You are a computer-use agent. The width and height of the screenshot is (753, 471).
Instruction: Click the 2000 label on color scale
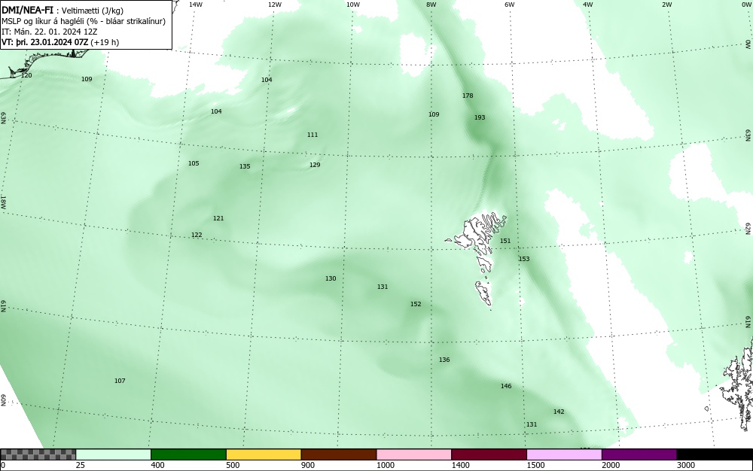pyautogui.click(x=611, y=465)
